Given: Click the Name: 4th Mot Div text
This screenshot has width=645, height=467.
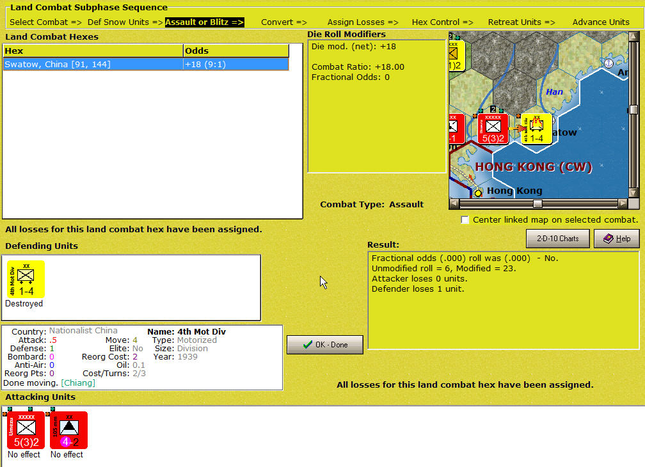Looking at the screenshot, I should (x=186, y=331).
